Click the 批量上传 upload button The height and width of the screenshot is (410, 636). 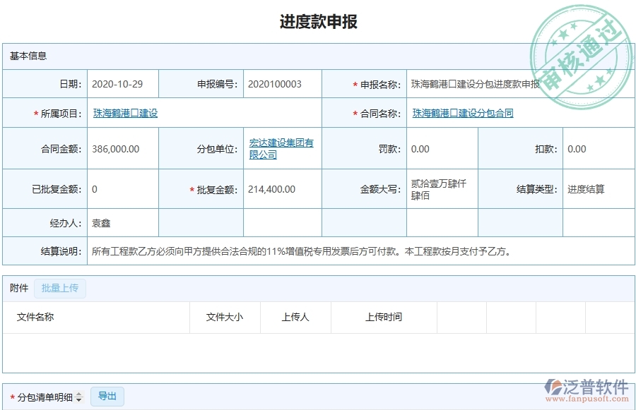point(60,288)
